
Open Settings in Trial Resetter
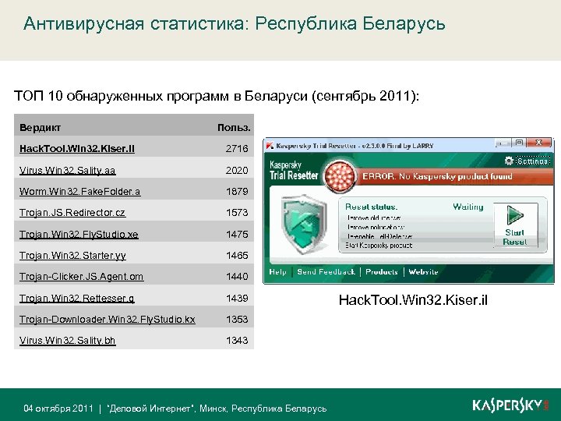click(532, 161)
